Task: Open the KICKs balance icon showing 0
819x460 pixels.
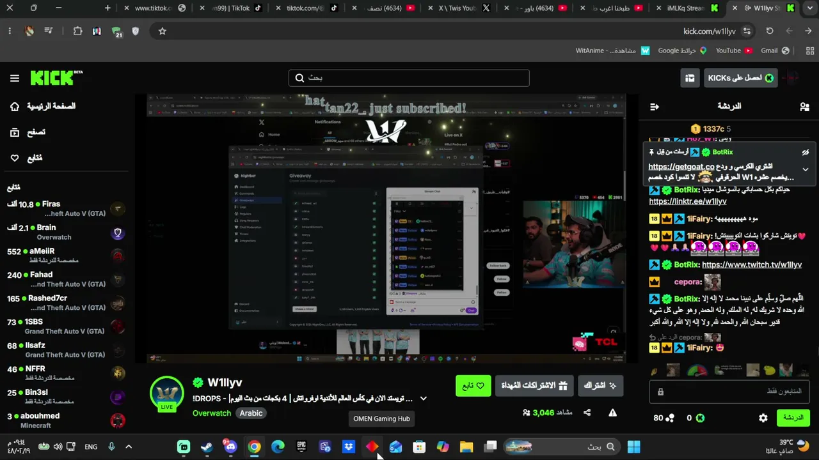Action: (x=696, y=418)
